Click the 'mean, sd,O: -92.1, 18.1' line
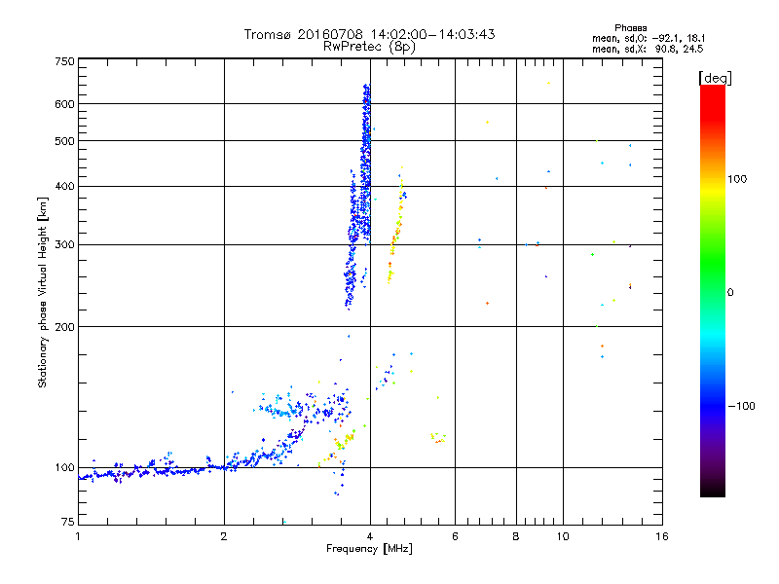 (649, 38)
